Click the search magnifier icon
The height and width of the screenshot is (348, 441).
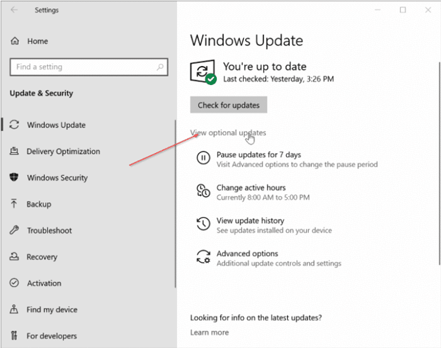point(160,67)
